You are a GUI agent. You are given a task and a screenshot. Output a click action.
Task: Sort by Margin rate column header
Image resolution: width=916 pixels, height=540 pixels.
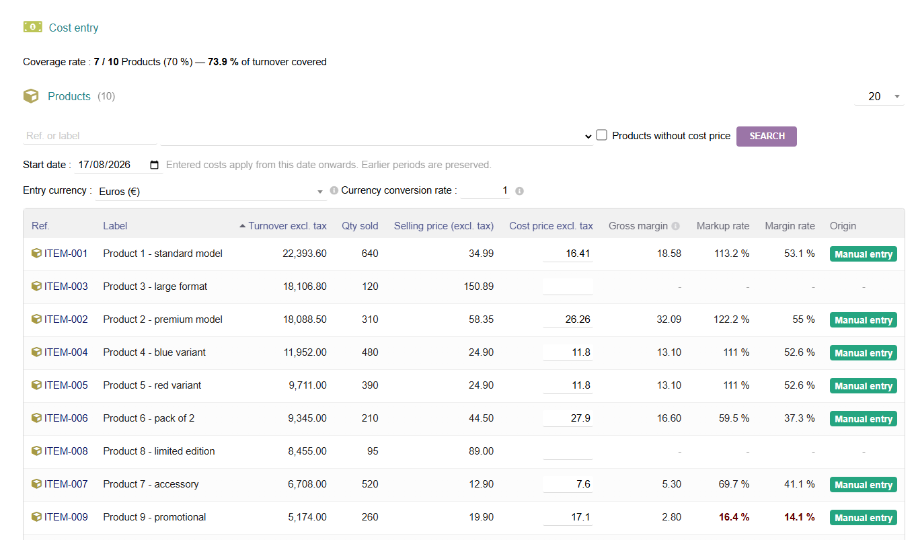[x=790, y=226]
